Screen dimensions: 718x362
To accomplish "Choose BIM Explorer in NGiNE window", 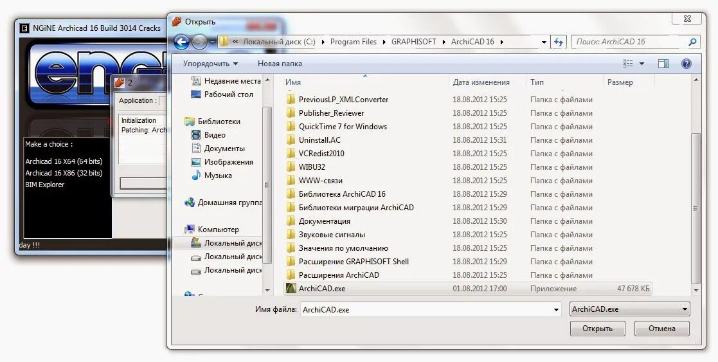I will tap(45, 185).
